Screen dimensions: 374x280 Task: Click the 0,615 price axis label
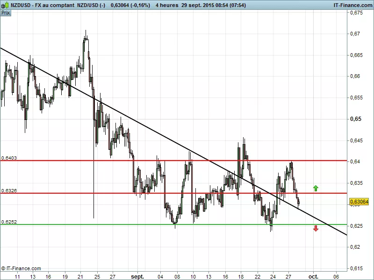coord(356,268)
